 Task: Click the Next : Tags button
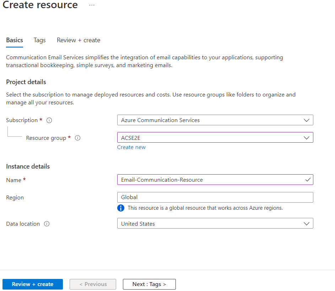click(149, 284)
